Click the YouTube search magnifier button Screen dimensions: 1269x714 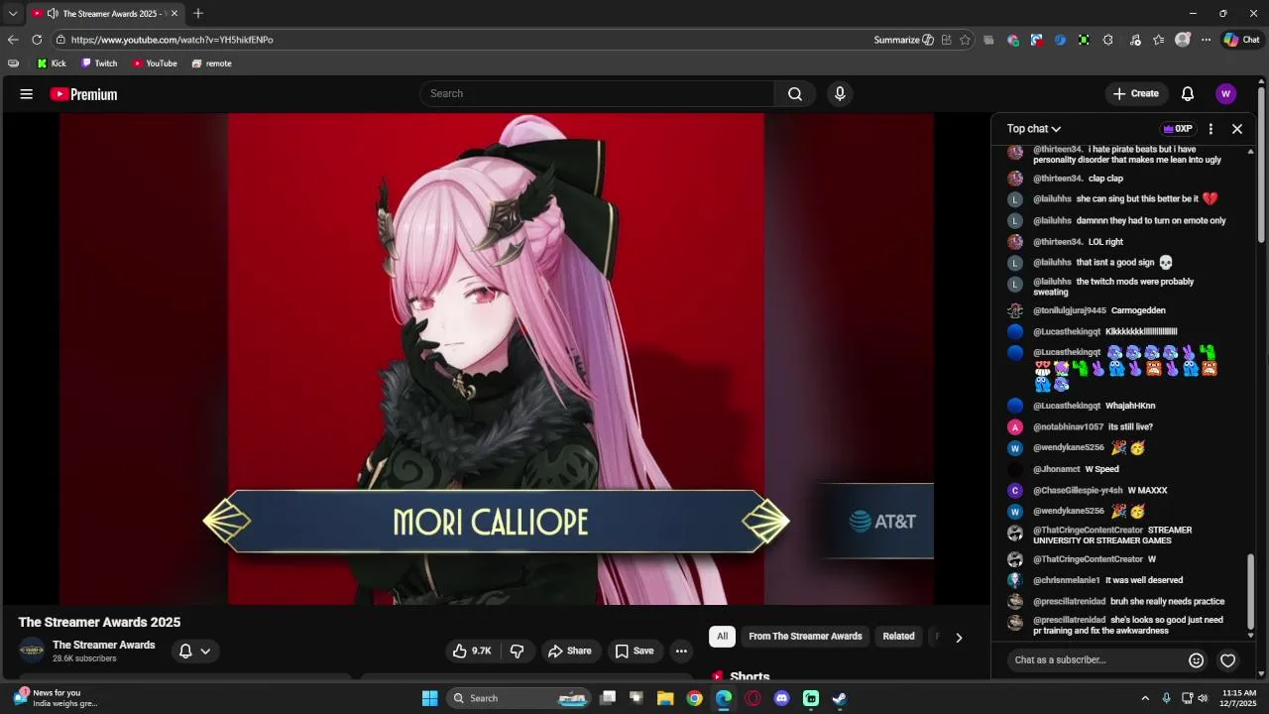(795, 93)
